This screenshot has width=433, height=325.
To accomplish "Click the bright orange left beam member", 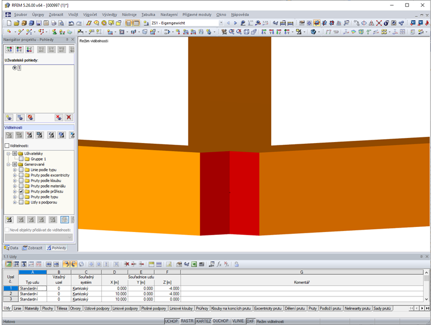I will tap(139, 189).
